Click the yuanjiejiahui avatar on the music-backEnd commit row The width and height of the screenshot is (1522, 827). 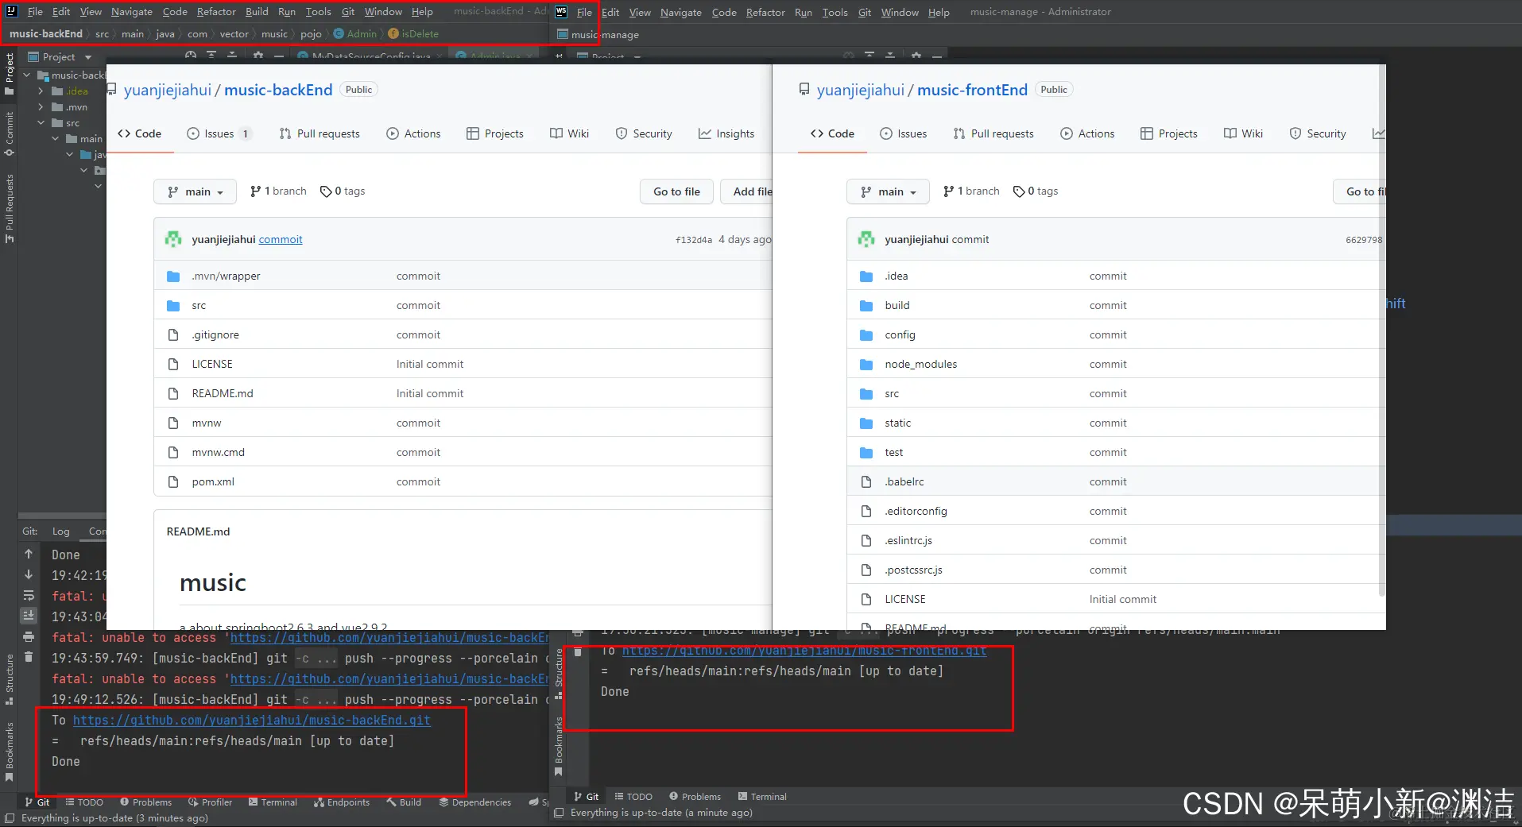coord(173,239)
